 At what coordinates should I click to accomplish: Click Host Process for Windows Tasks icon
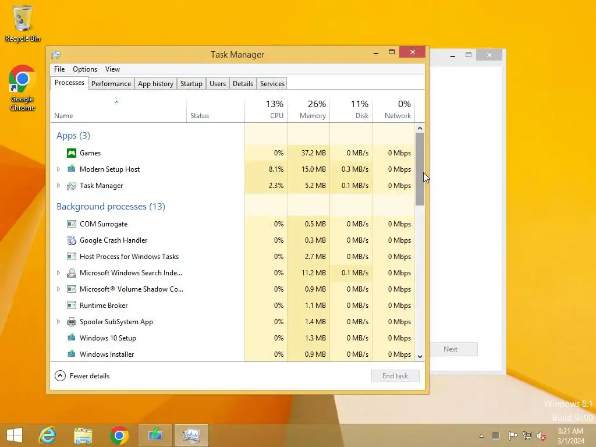click(72, 257)
